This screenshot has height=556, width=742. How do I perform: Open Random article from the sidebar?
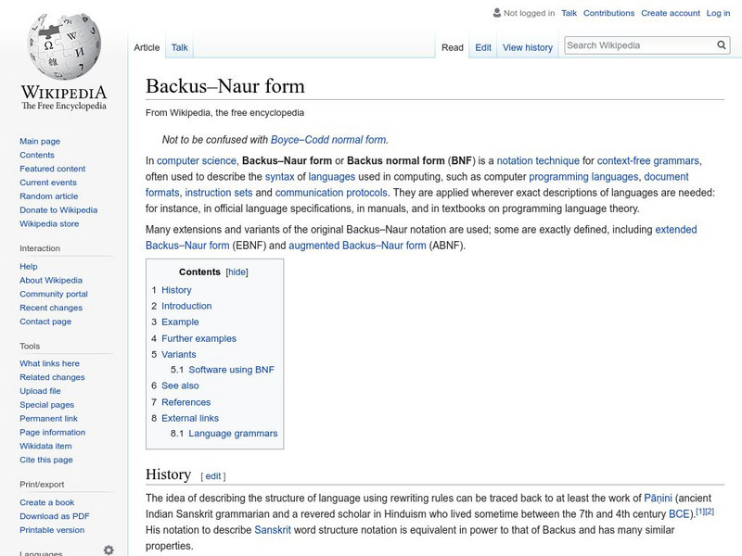pyautogui.click(x=47, y=196)
